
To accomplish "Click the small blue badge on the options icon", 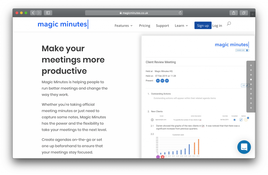I will 248,118.
